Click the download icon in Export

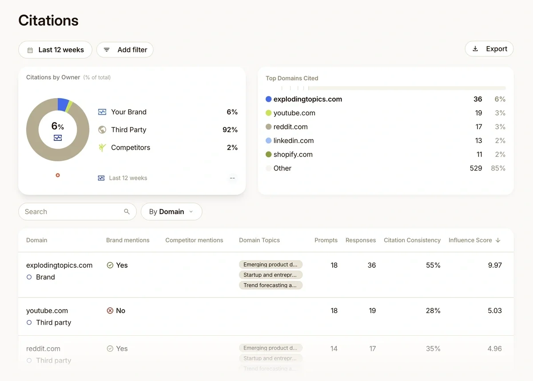coord(475,49)
